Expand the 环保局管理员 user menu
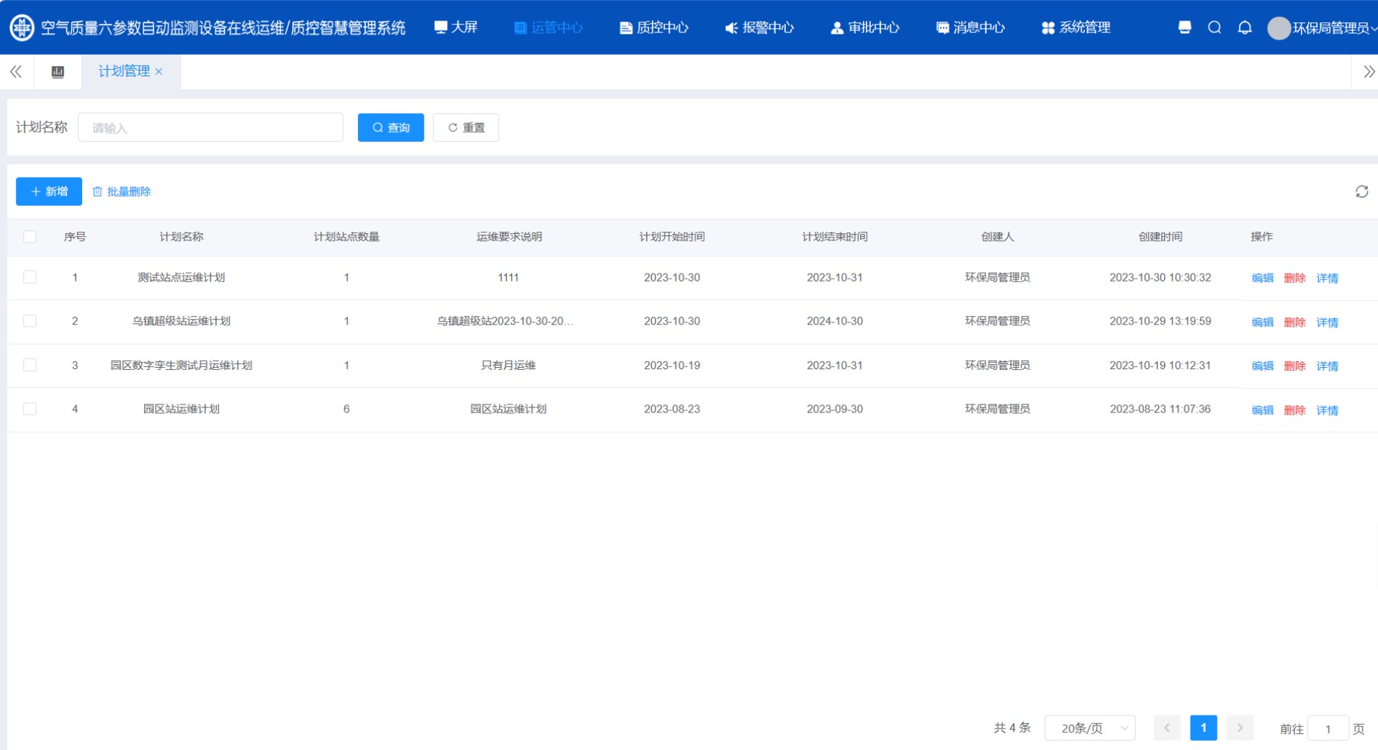The width and height of the screenshot is (1378, 750). point(1324,28)
